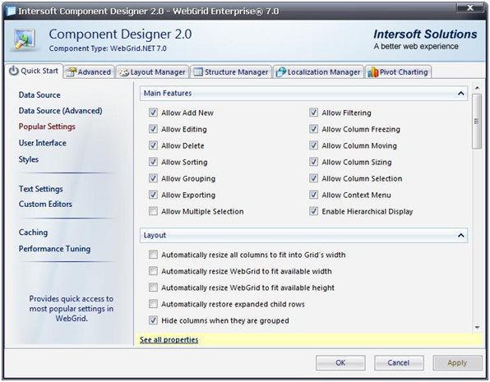The height and width of the screenshot is (382, 490).
Task: Switch to Localization Manager tab
Action: (318, 71)
